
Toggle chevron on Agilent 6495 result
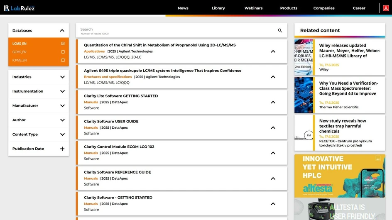(273, 77)
